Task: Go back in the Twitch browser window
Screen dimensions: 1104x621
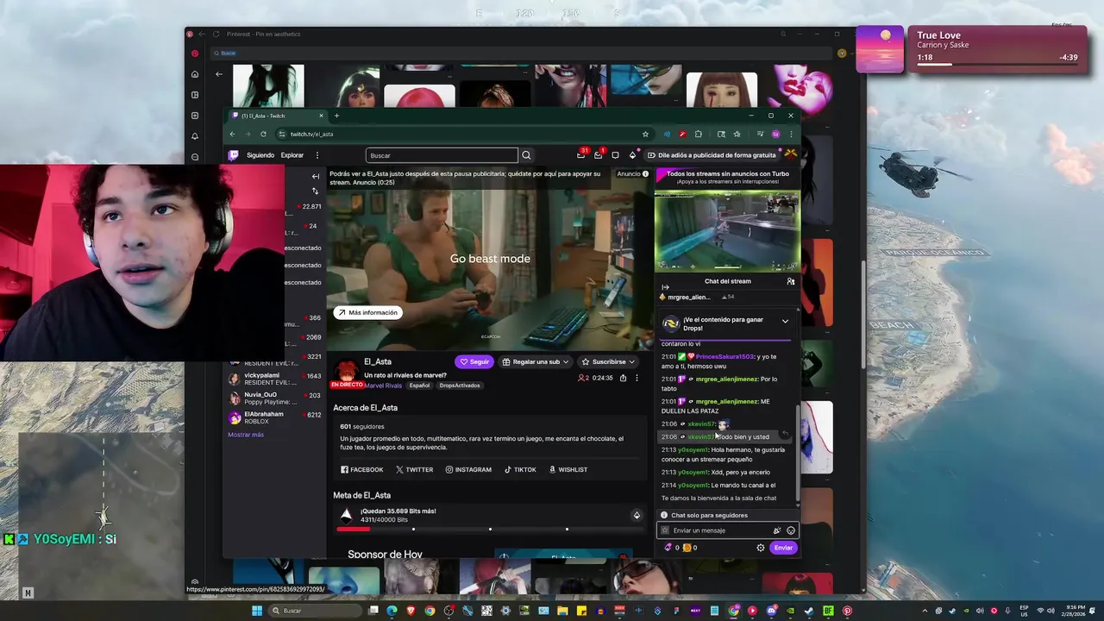Action: coord(232,134)
